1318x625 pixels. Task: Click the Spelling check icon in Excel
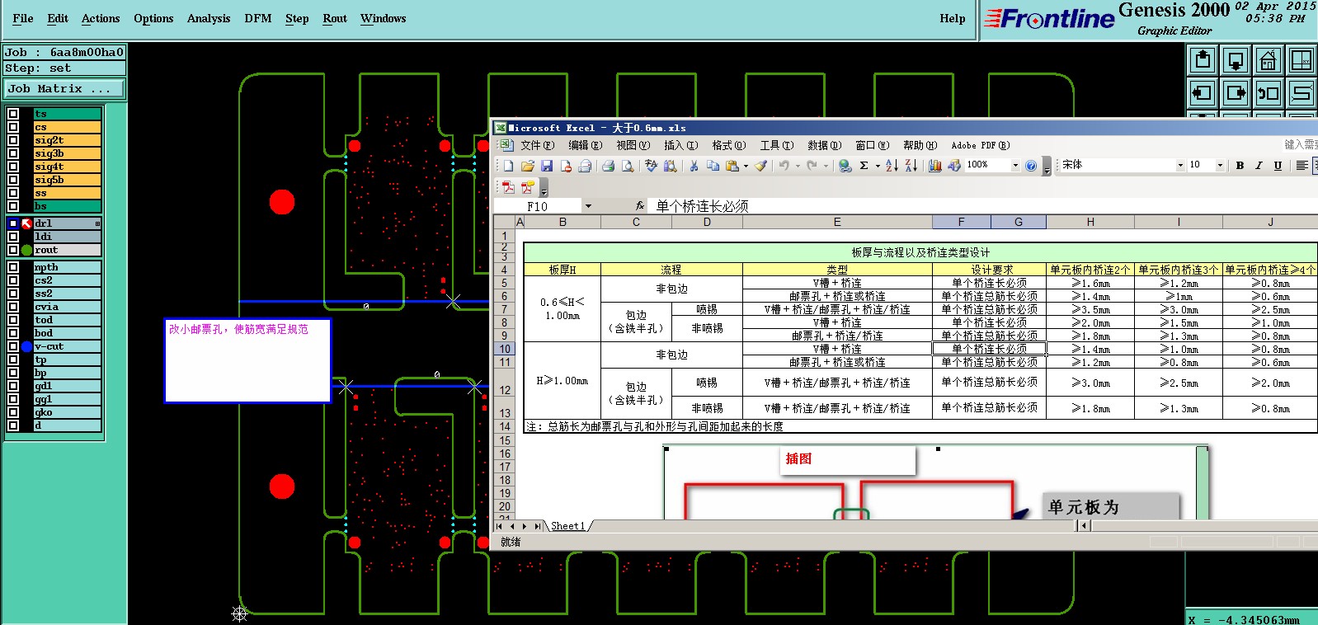click(652, 166)
